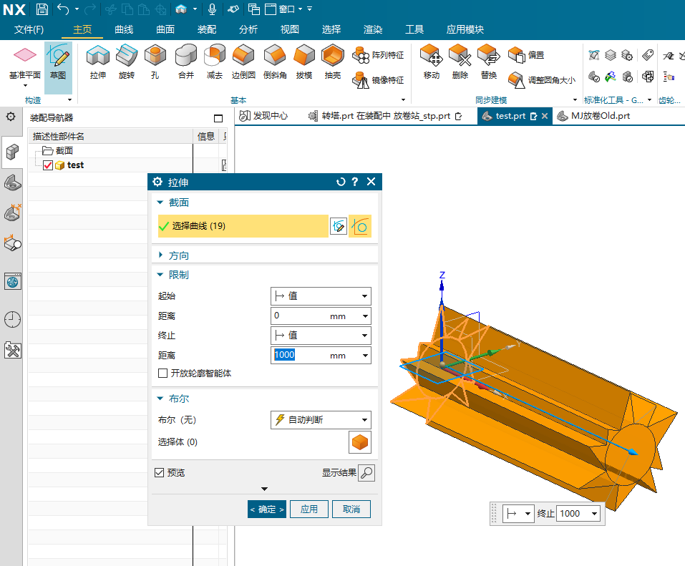Switch to View (视图) ribbon tab
This screenshot has height=566, width=685.
[290, 29]
